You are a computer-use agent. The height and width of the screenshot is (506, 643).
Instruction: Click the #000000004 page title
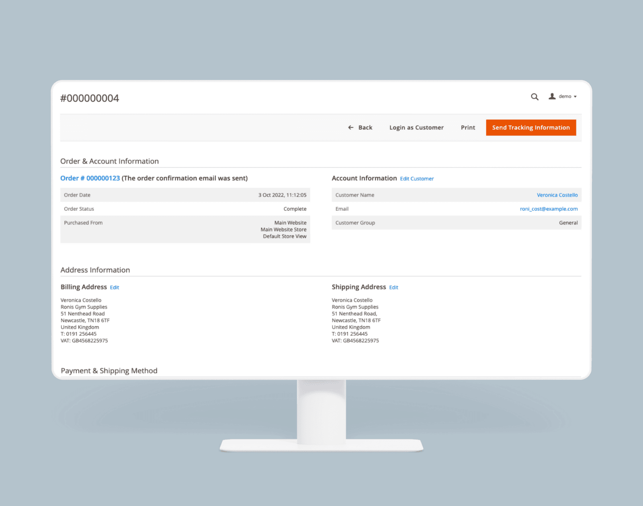(90, 98)
